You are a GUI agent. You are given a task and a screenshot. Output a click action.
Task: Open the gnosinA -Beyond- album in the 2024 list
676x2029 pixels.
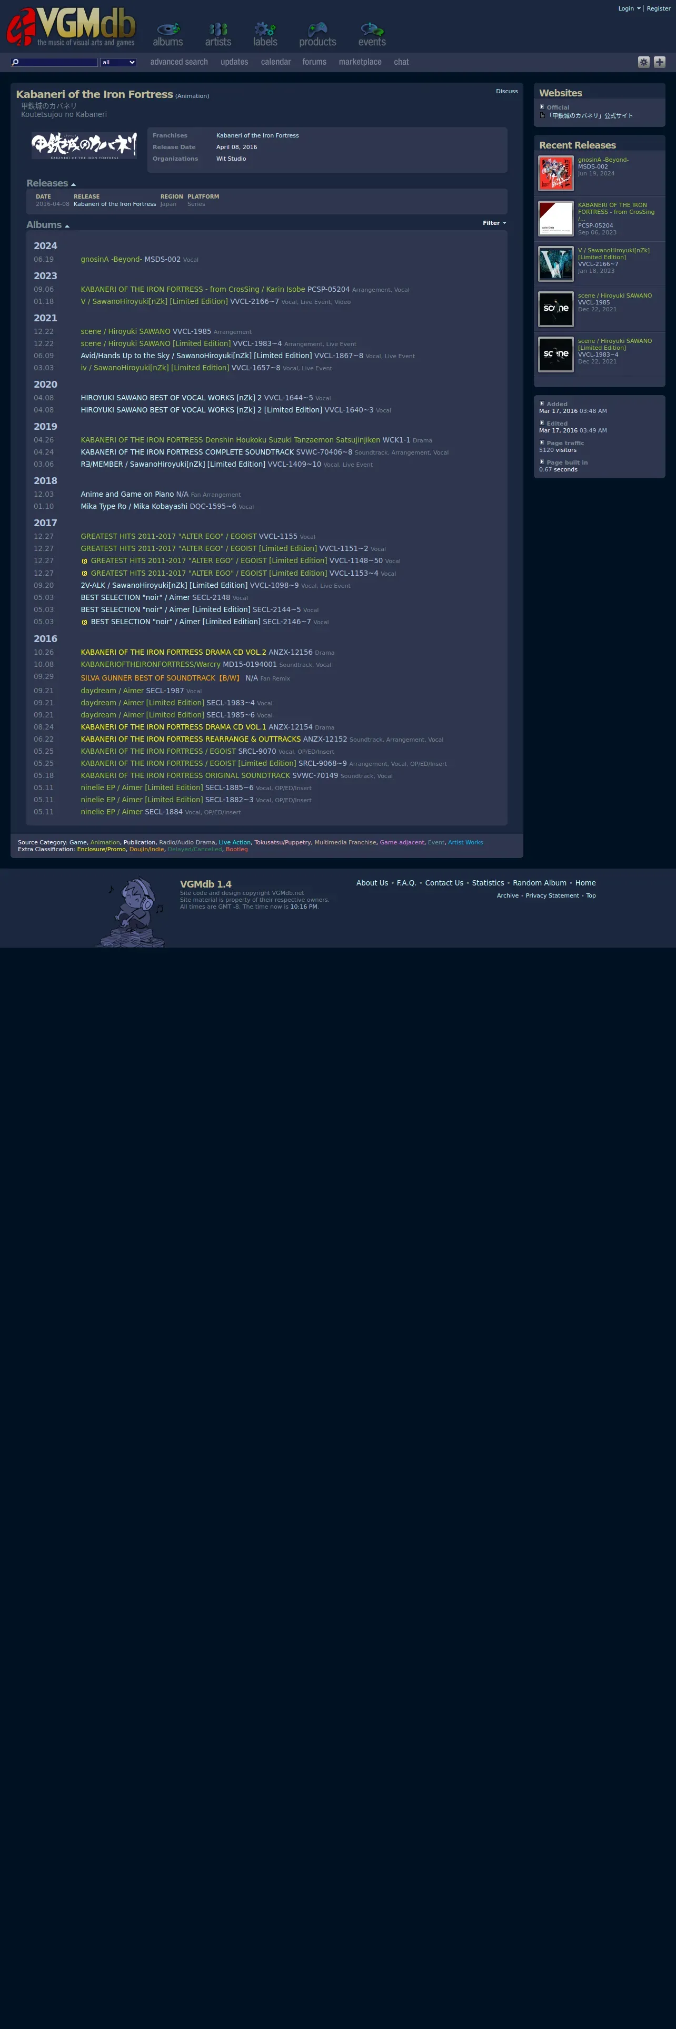tap(111, 259)
